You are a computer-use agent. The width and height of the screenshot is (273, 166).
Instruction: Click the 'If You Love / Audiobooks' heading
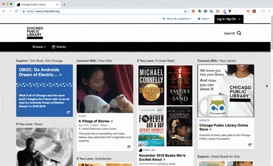tap(94, 159)
